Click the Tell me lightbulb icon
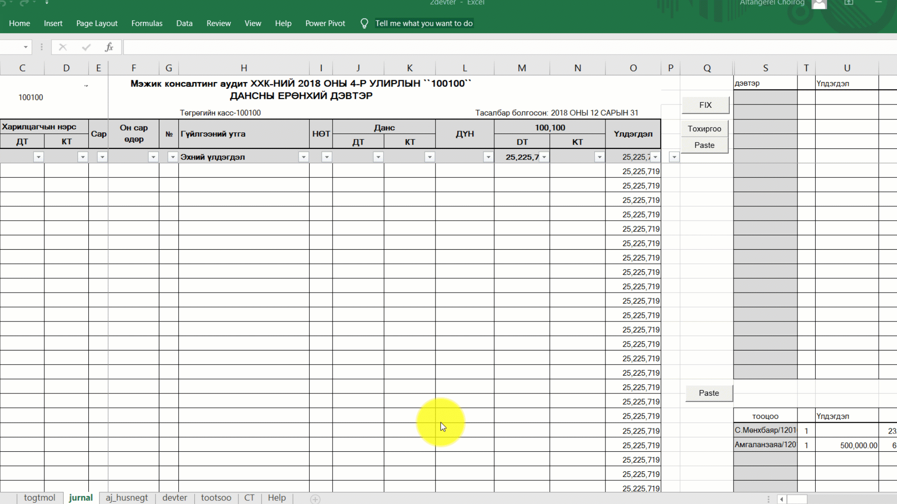Viewport: 897px width, 504px height. pos(364,23)
